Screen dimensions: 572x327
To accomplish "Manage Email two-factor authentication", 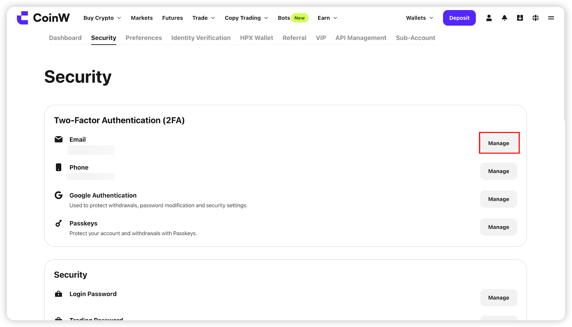I will 499,143.
